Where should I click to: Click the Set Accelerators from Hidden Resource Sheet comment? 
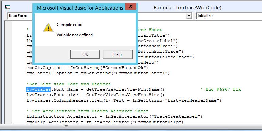tap(88, 111)
